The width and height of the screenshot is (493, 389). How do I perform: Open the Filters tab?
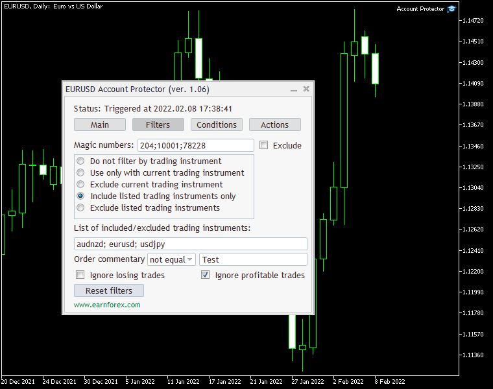(158, 124)
